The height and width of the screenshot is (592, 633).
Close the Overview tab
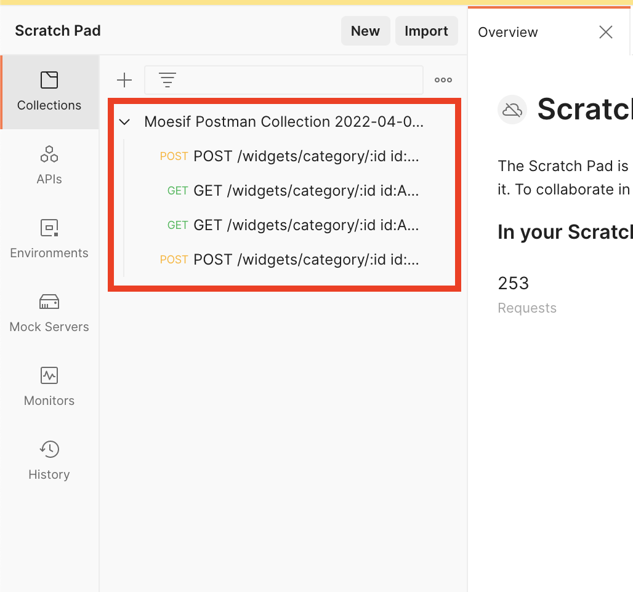coord(605,32)
